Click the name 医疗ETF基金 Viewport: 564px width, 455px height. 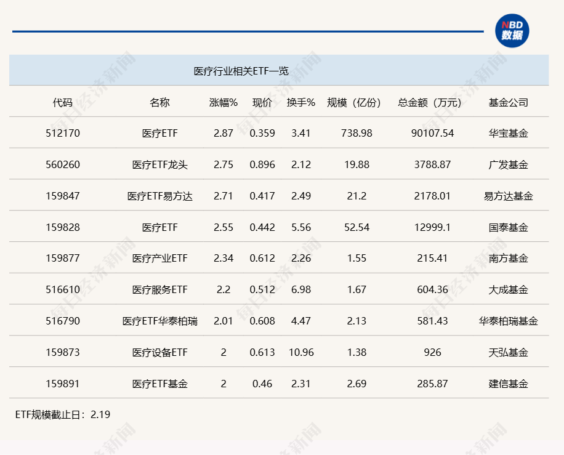click(x=159, y=384)
